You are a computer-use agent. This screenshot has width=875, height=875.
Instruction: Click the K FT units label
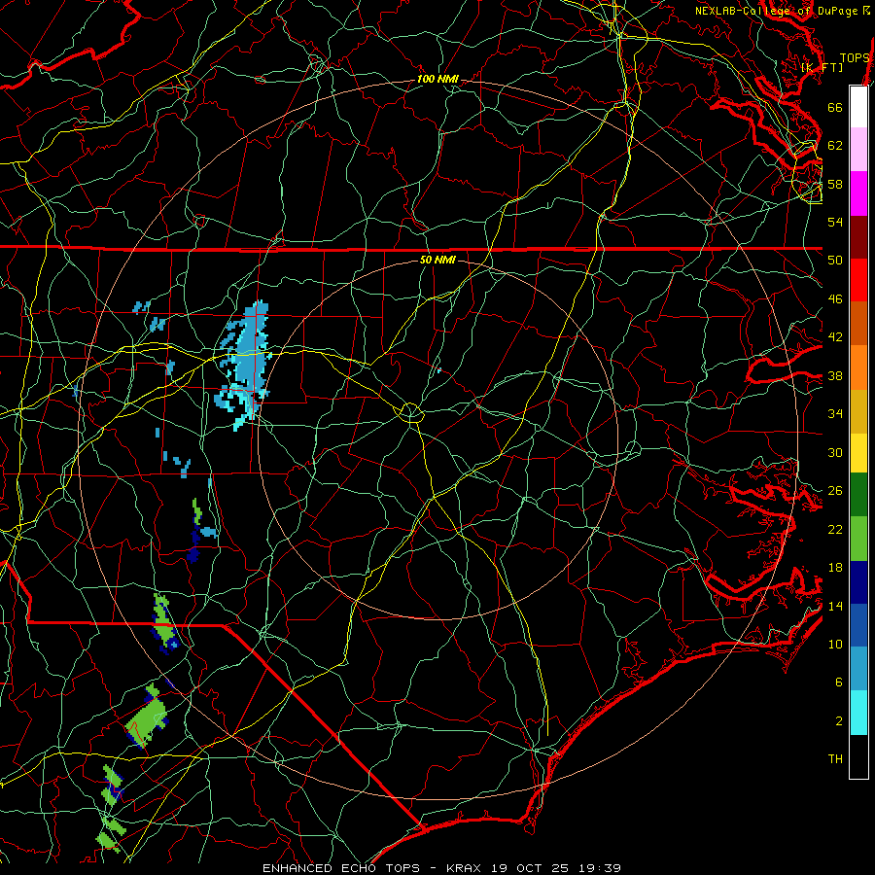click(822, 67)
